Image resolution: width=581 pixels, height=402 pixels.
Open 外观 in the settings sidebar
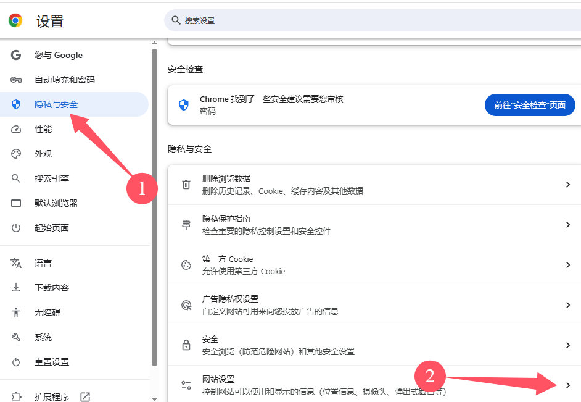pyautogui.click(x=43, y=154)
